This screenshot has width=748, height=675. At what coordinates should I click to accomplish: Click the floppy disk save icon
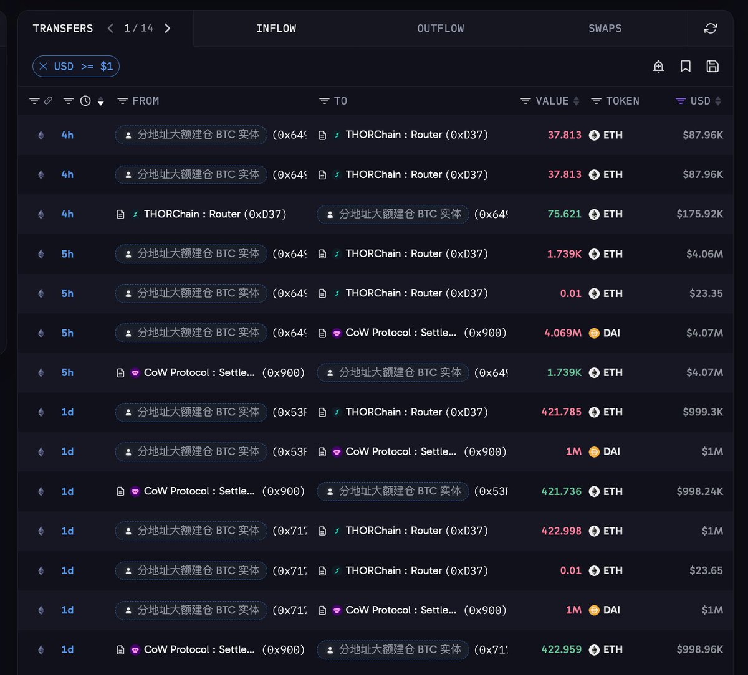point(712,67)
